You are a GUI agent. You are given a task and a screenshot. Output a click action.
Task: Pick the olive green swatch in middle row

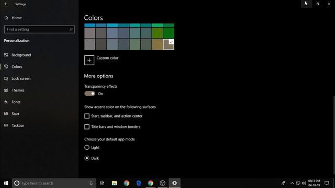158,33
